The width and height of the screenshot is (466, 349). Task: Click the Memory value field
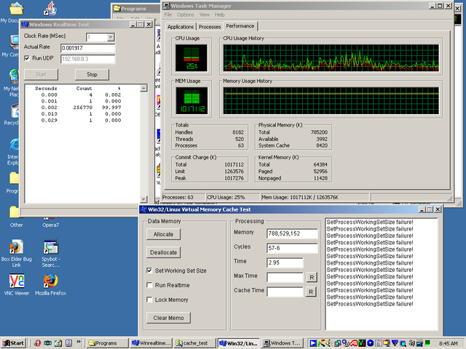[x=292, y=233]
